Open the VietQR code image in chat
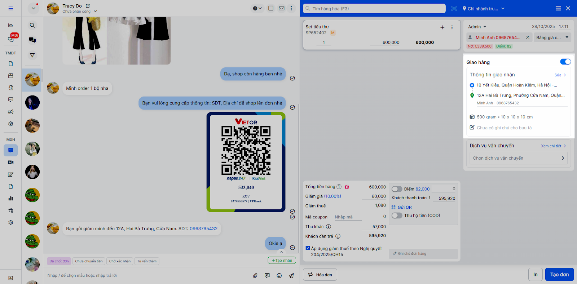Screen dimensions: 577x284 pos(246,162)
